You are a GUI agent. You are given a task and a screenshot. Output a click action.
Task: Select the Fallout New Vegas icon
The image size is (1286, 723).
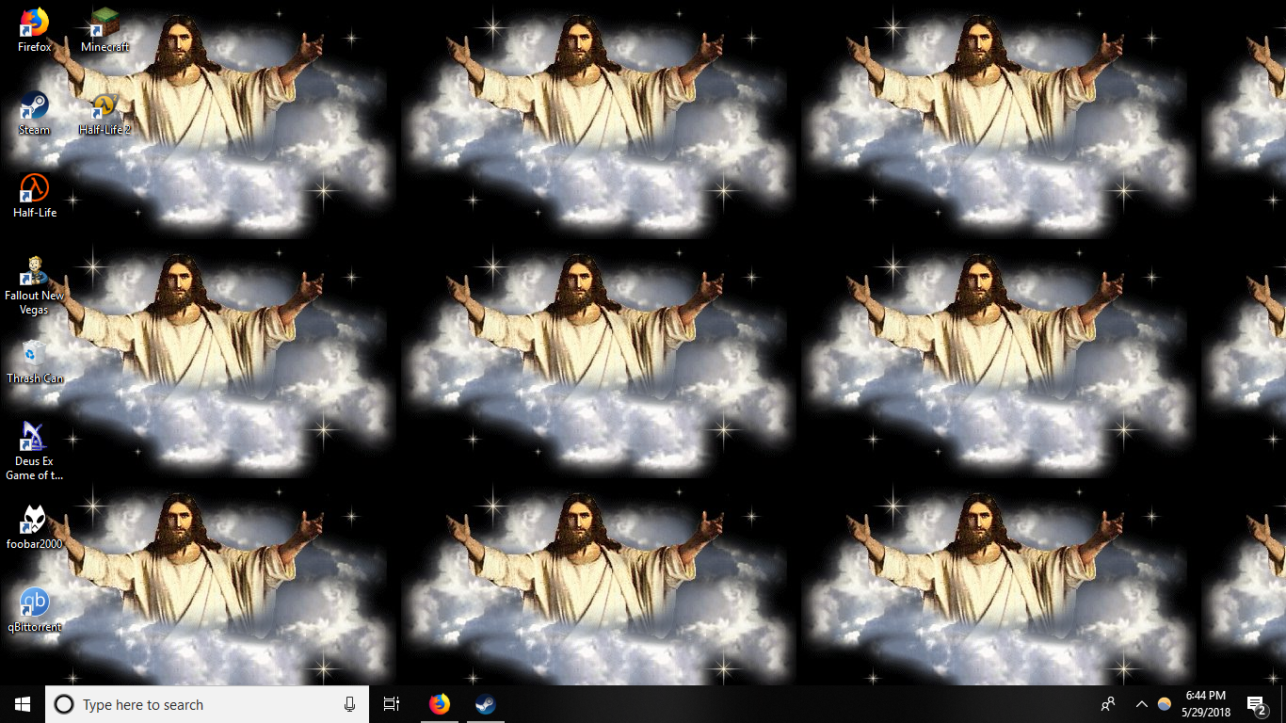point(35,286)
